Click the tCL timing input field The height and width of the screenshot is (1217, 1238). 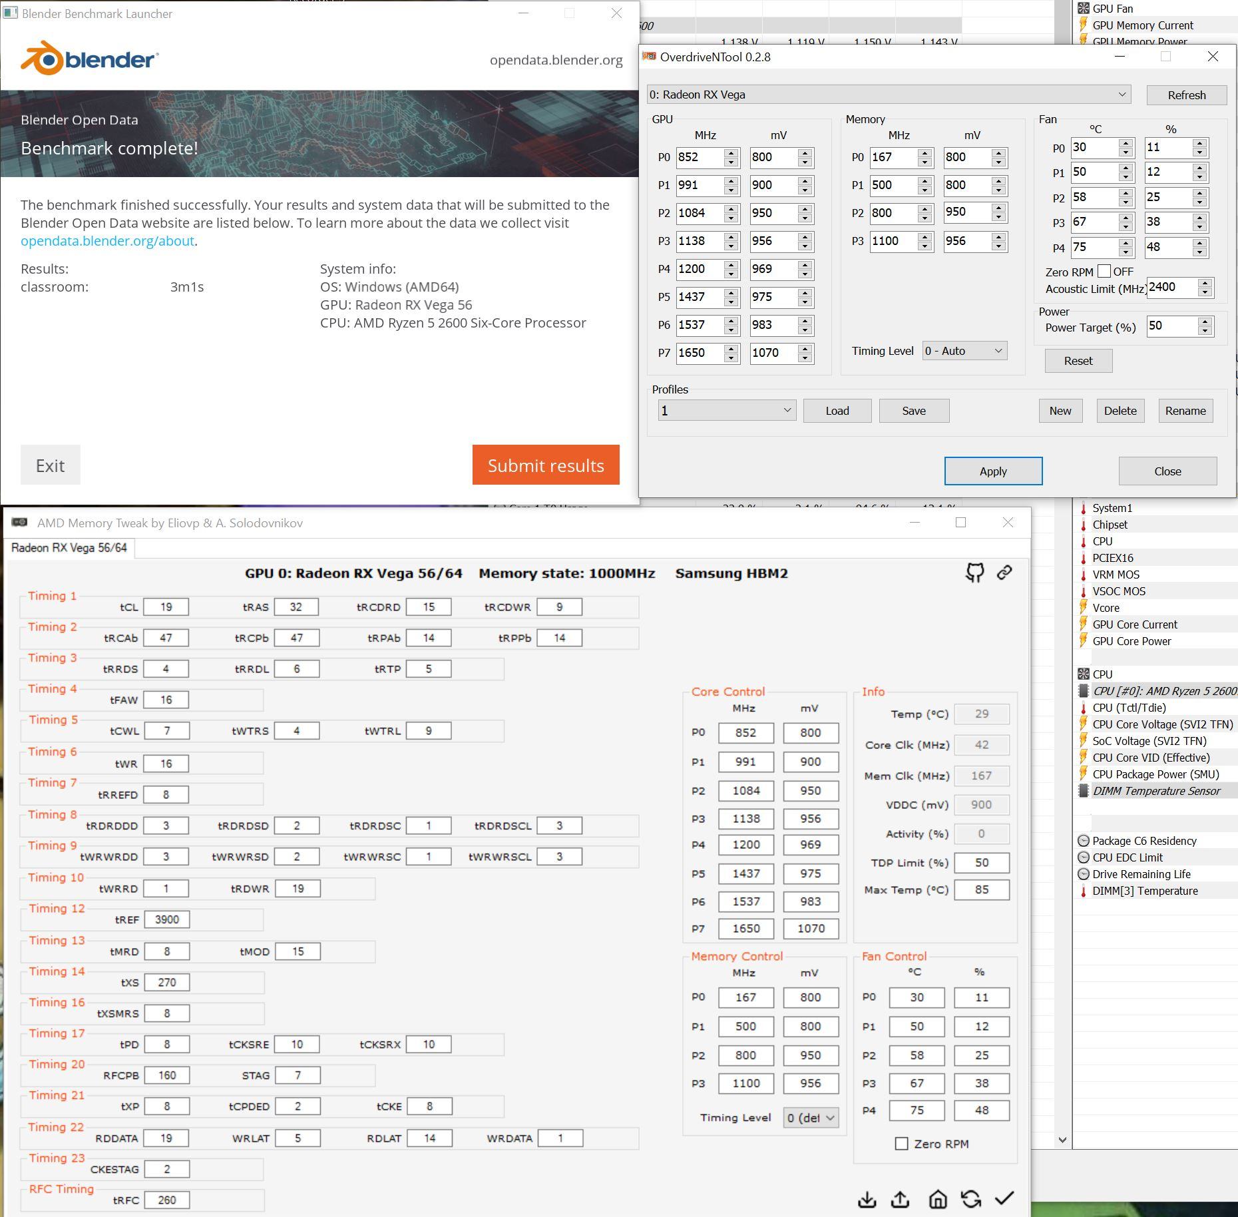click(x=166, y=607)
